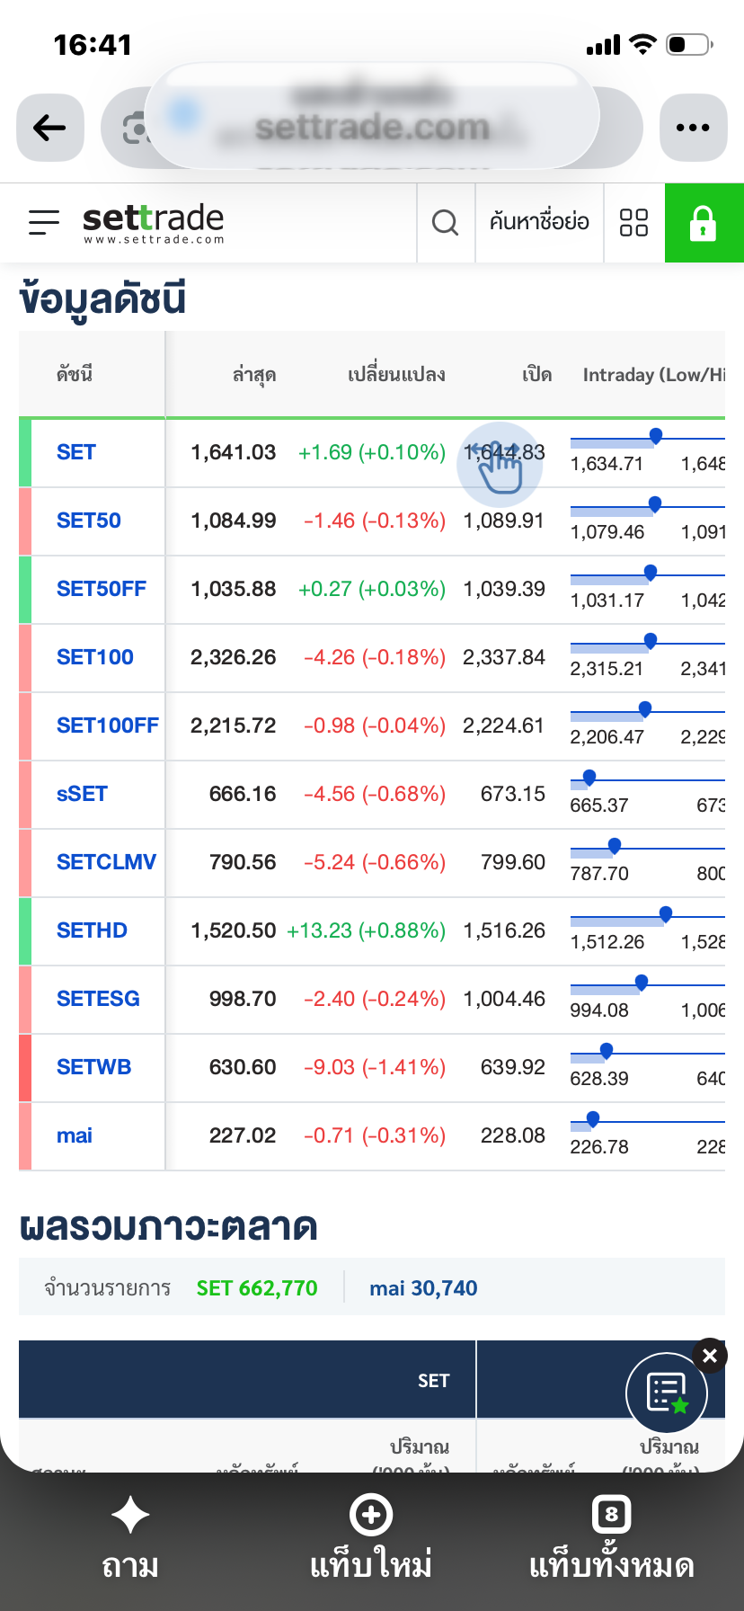Viewport: 744px width, 1611px height.
Task: Tap the browser back arrow button
Action: tap(50, 128)
